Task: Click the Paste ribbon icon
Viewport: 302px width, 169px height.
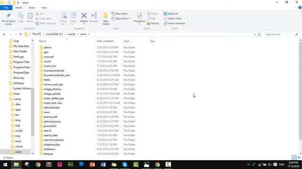Action: [30, 16]
